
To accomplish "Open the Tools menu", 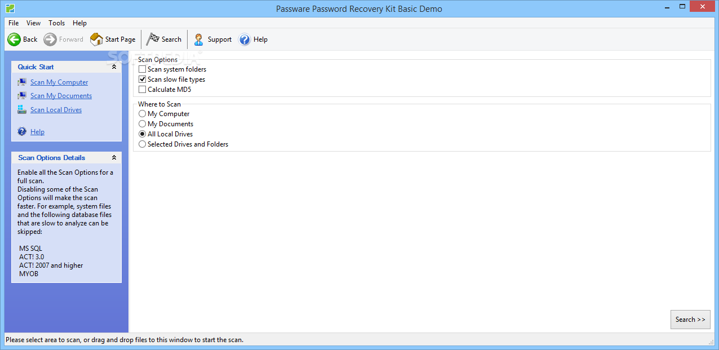I will (x=56, y=23).
